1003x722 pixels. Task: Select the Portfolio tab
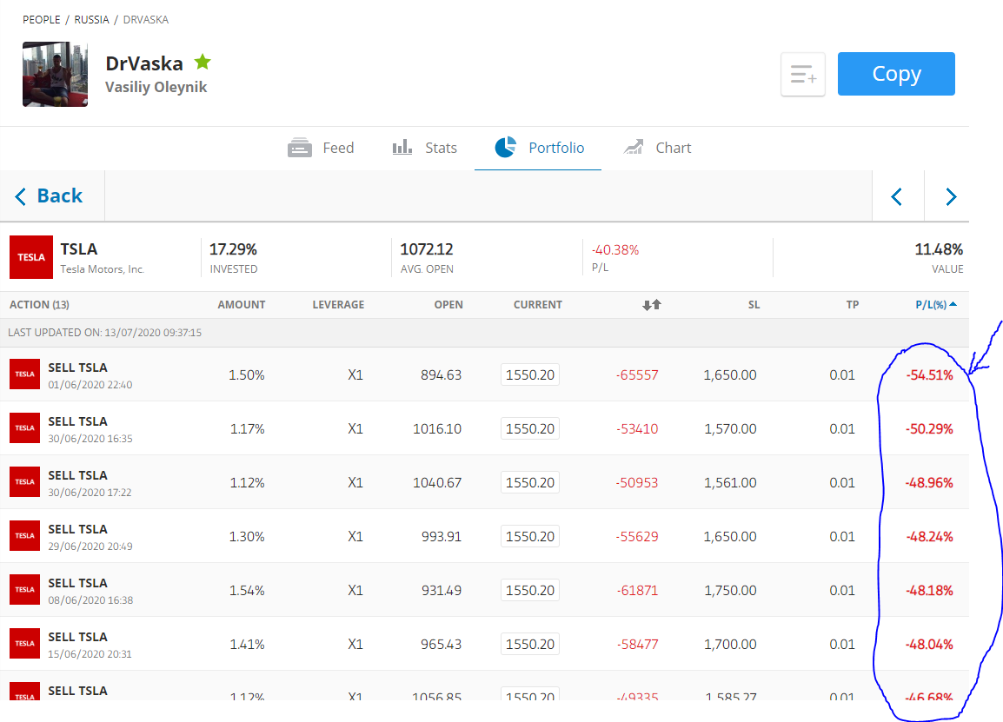[x=539, y=148]
